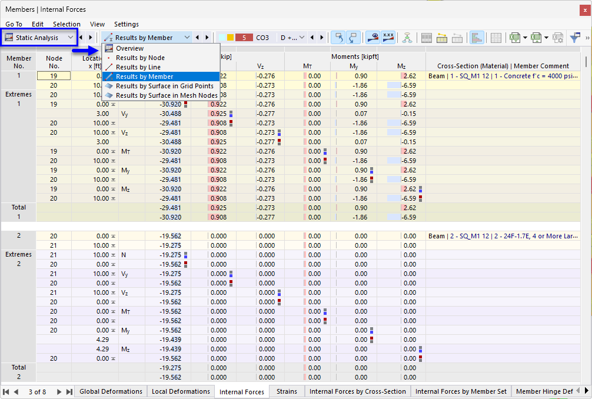Choose Results by Node from the list

coord(161,58)
